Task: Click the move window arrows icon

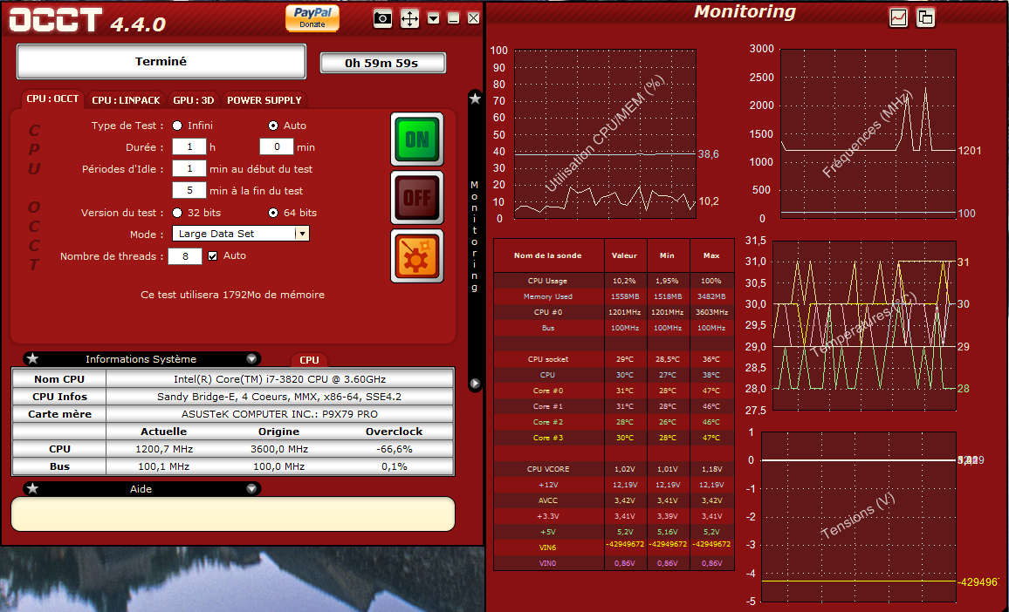Action: [x=409, y=18]
